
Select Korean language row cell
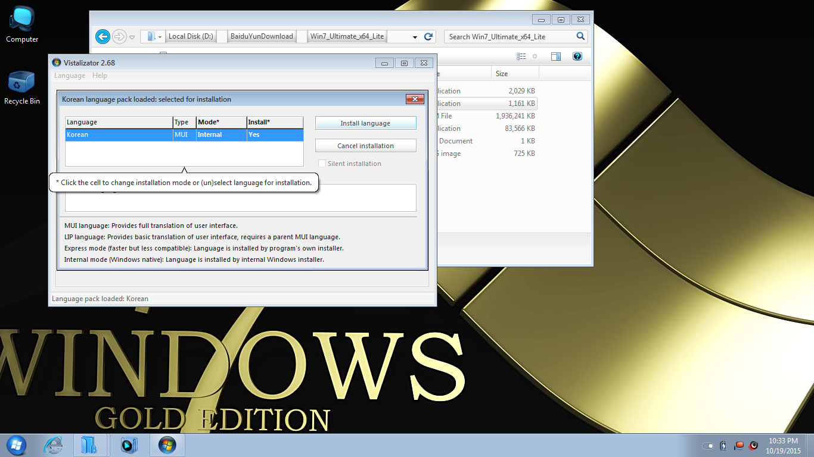119,135
